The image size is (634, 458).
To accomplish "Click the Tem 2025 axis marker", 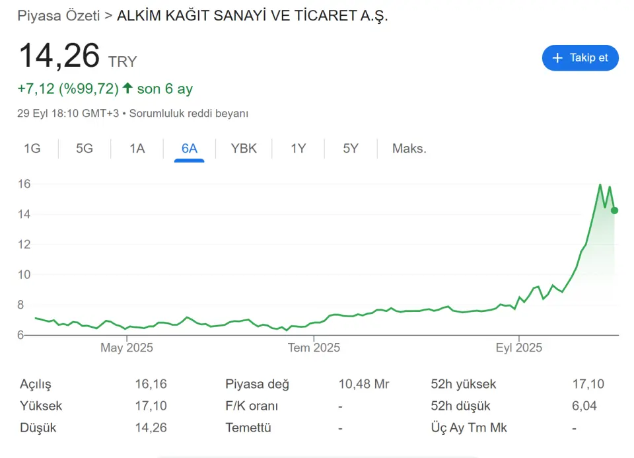I will [x=314, y=348].
